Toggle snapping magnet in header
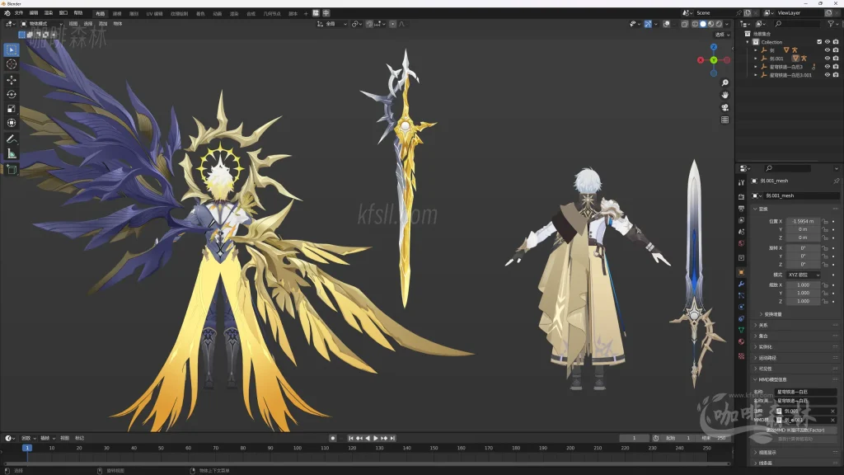Viewport: 844px width, 475px height. (370, 24)
